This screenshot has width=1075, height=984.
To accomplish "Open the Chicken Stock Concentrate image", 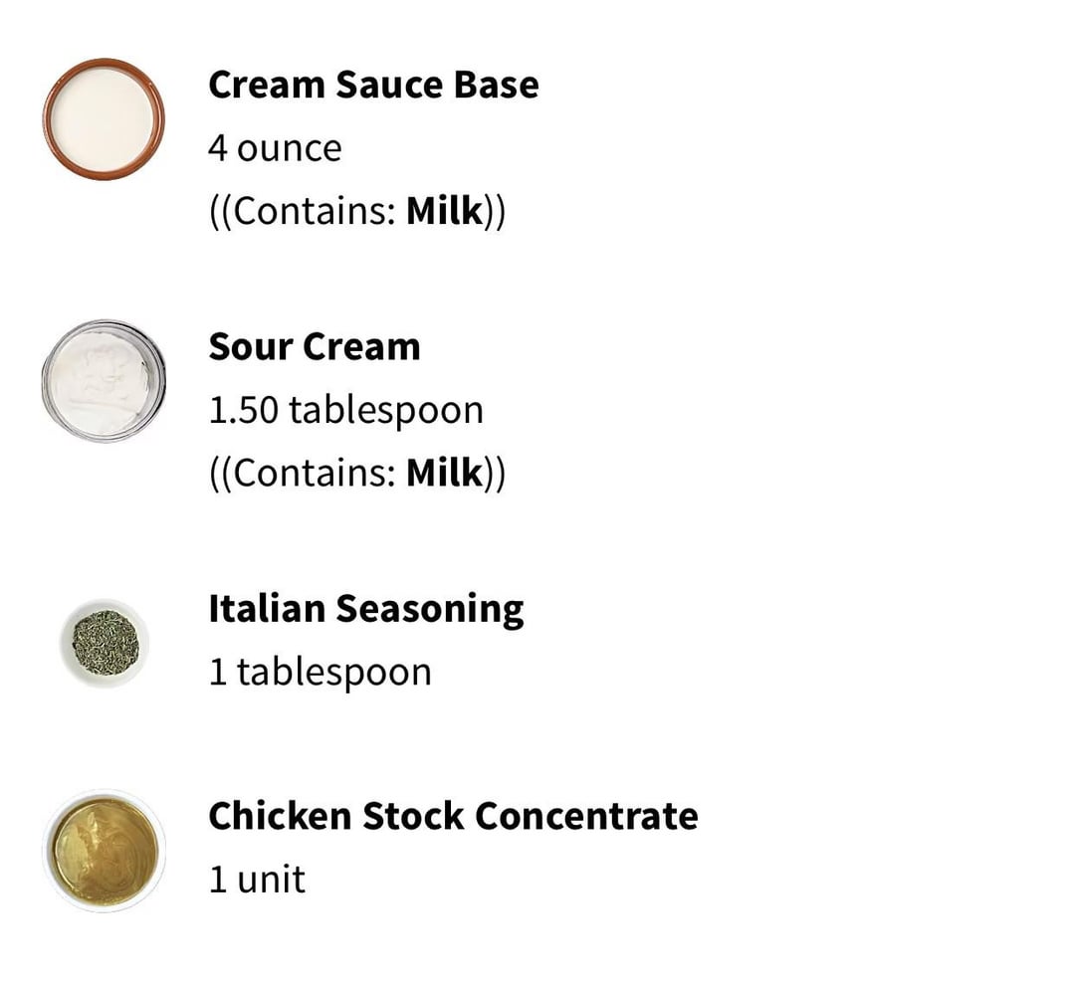I will (104, 851).
